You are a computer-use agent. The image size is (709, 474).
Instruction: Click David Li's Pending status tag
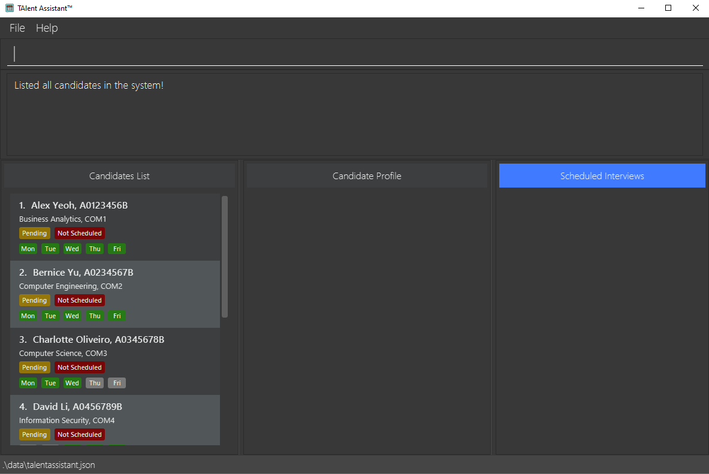pyautogui.click(x=34, y=434)
